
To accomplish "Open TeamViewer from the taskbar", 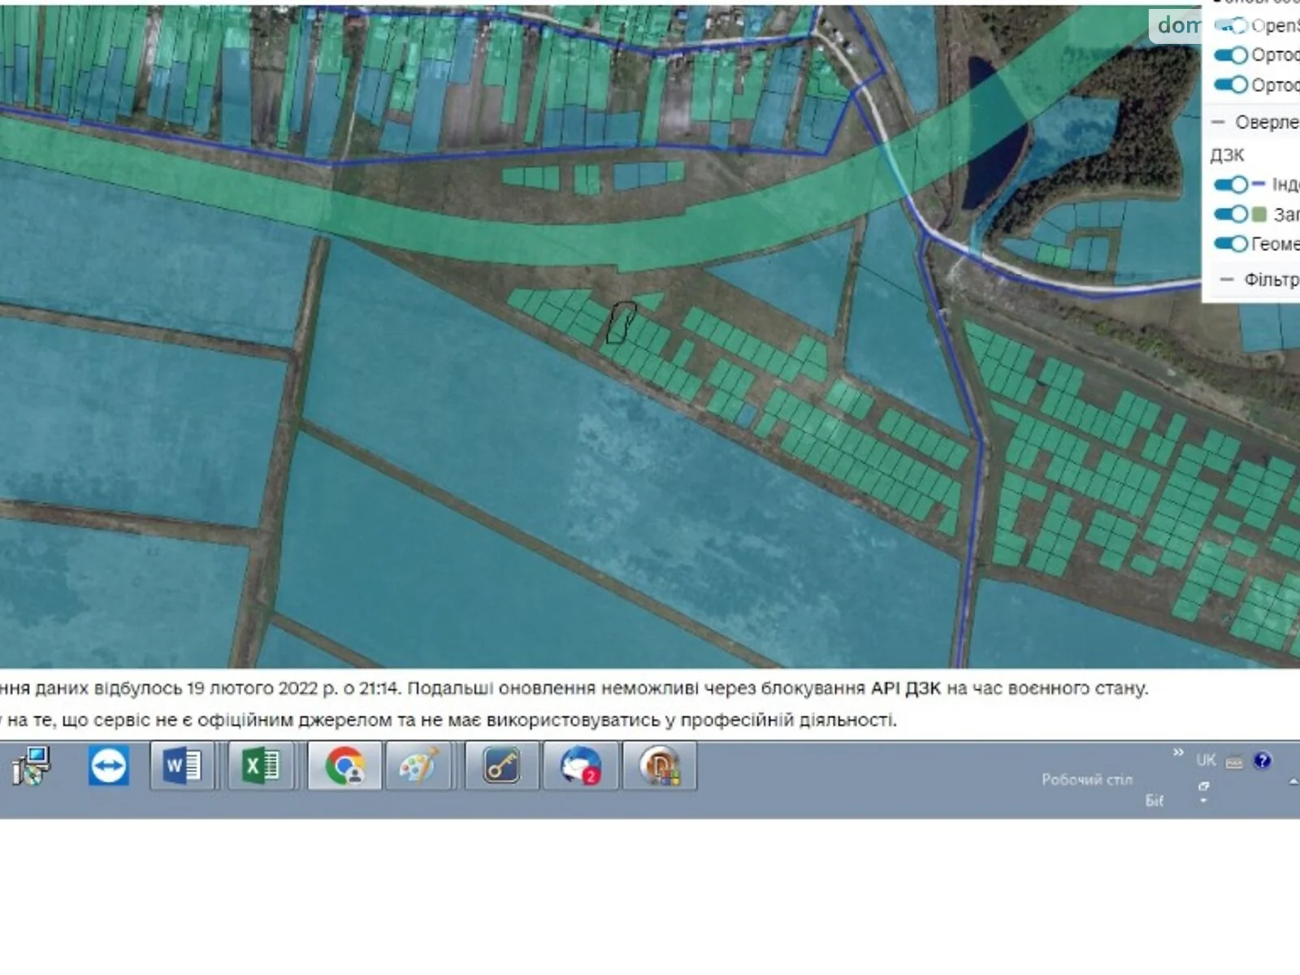I will pos(109,766).
